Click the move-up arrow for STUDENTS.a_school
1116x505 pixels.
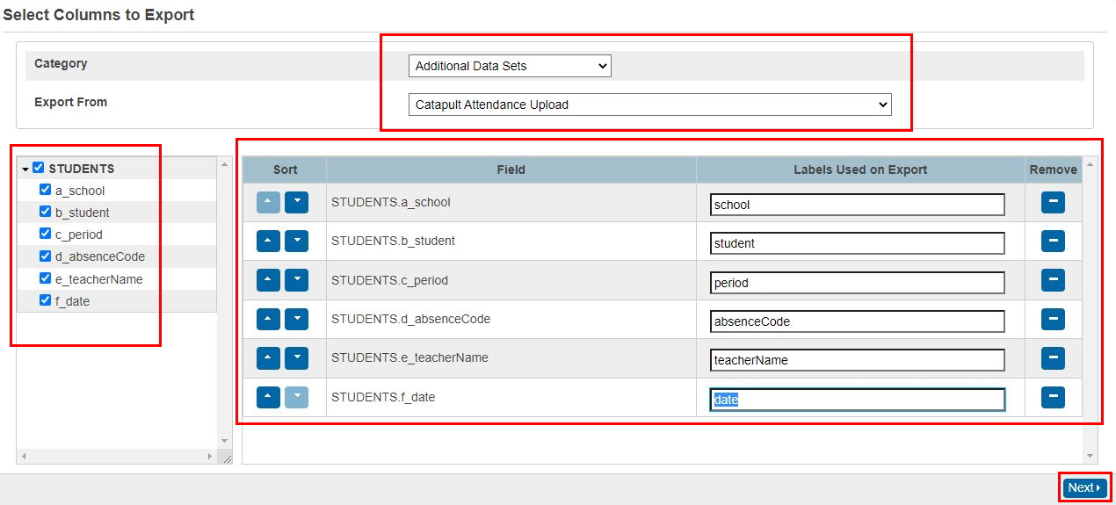268,203
